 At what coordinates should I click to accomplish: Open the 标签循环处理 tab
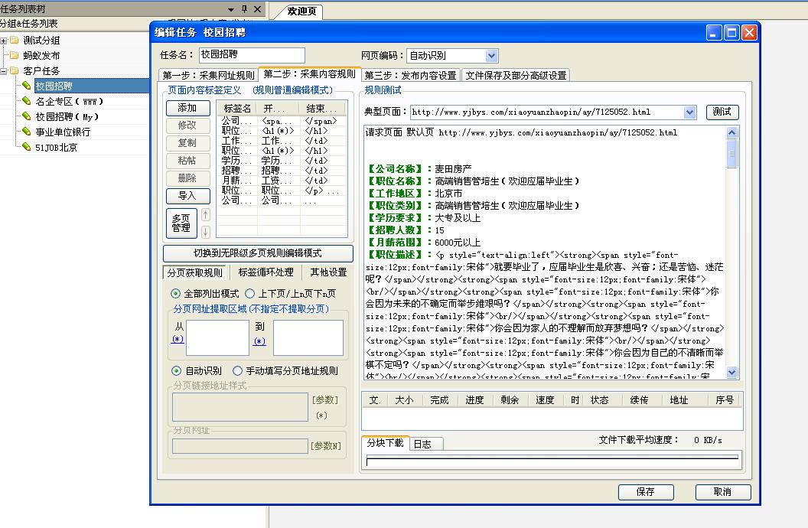(266, 272)
